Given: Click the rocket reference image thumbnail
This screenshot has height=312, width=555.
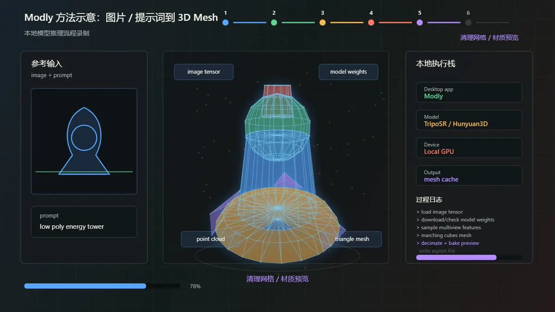Looking at the screenshot, I should [x=84, y=141].
